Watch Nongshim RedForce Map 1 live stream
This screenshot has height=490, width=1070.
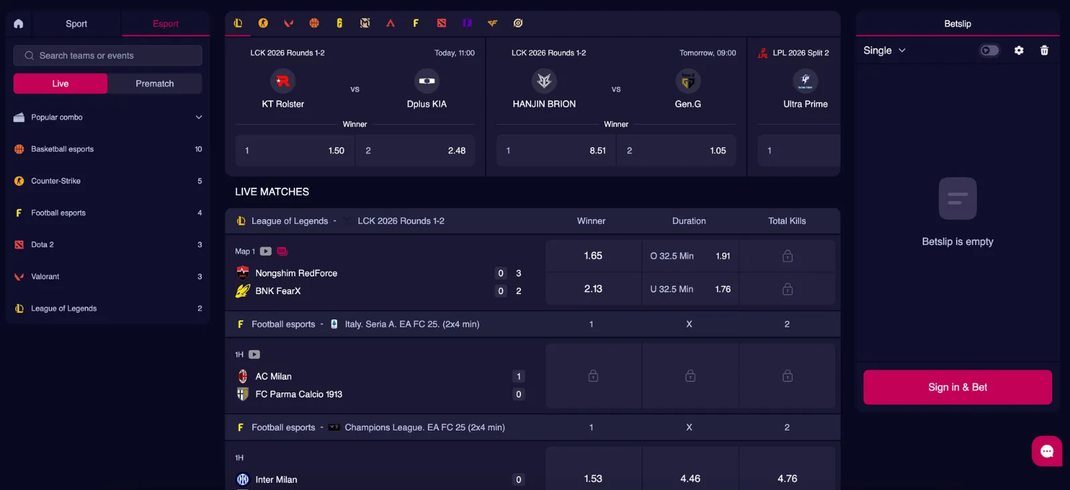pos(265,251)
